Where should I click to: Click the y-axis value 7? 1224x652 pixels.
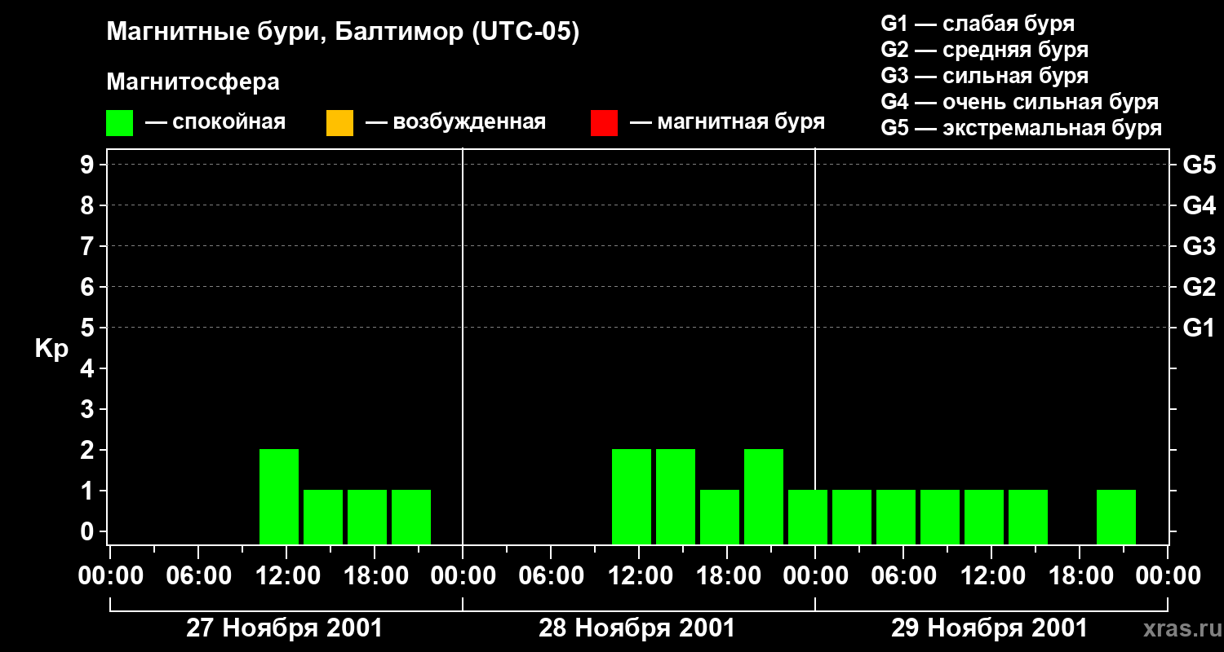88,246
